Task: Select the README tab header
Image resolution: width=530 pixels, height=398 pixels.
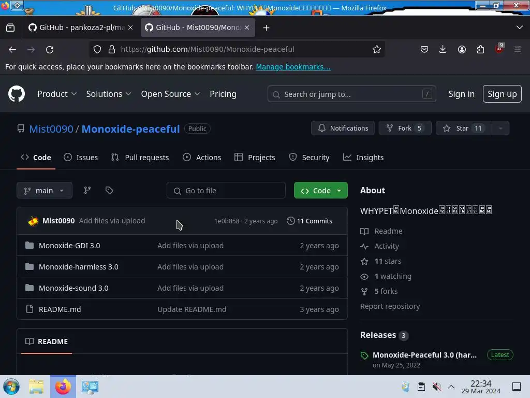Action: (47, 342)
